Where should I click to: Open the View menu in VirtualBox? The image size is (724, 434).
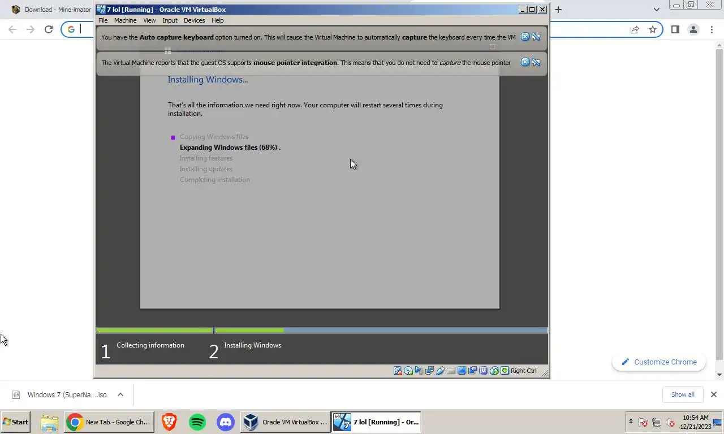click(x=149, y=20)
